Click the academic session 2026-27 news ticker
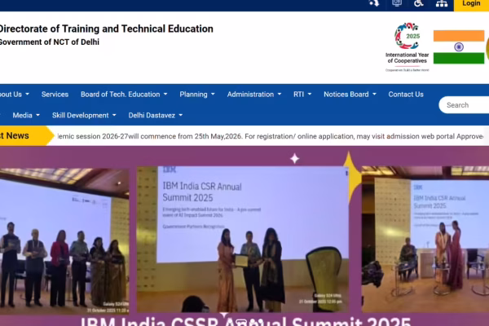The width and height of the screenshot is (489, 326). (x=271, y=136)
